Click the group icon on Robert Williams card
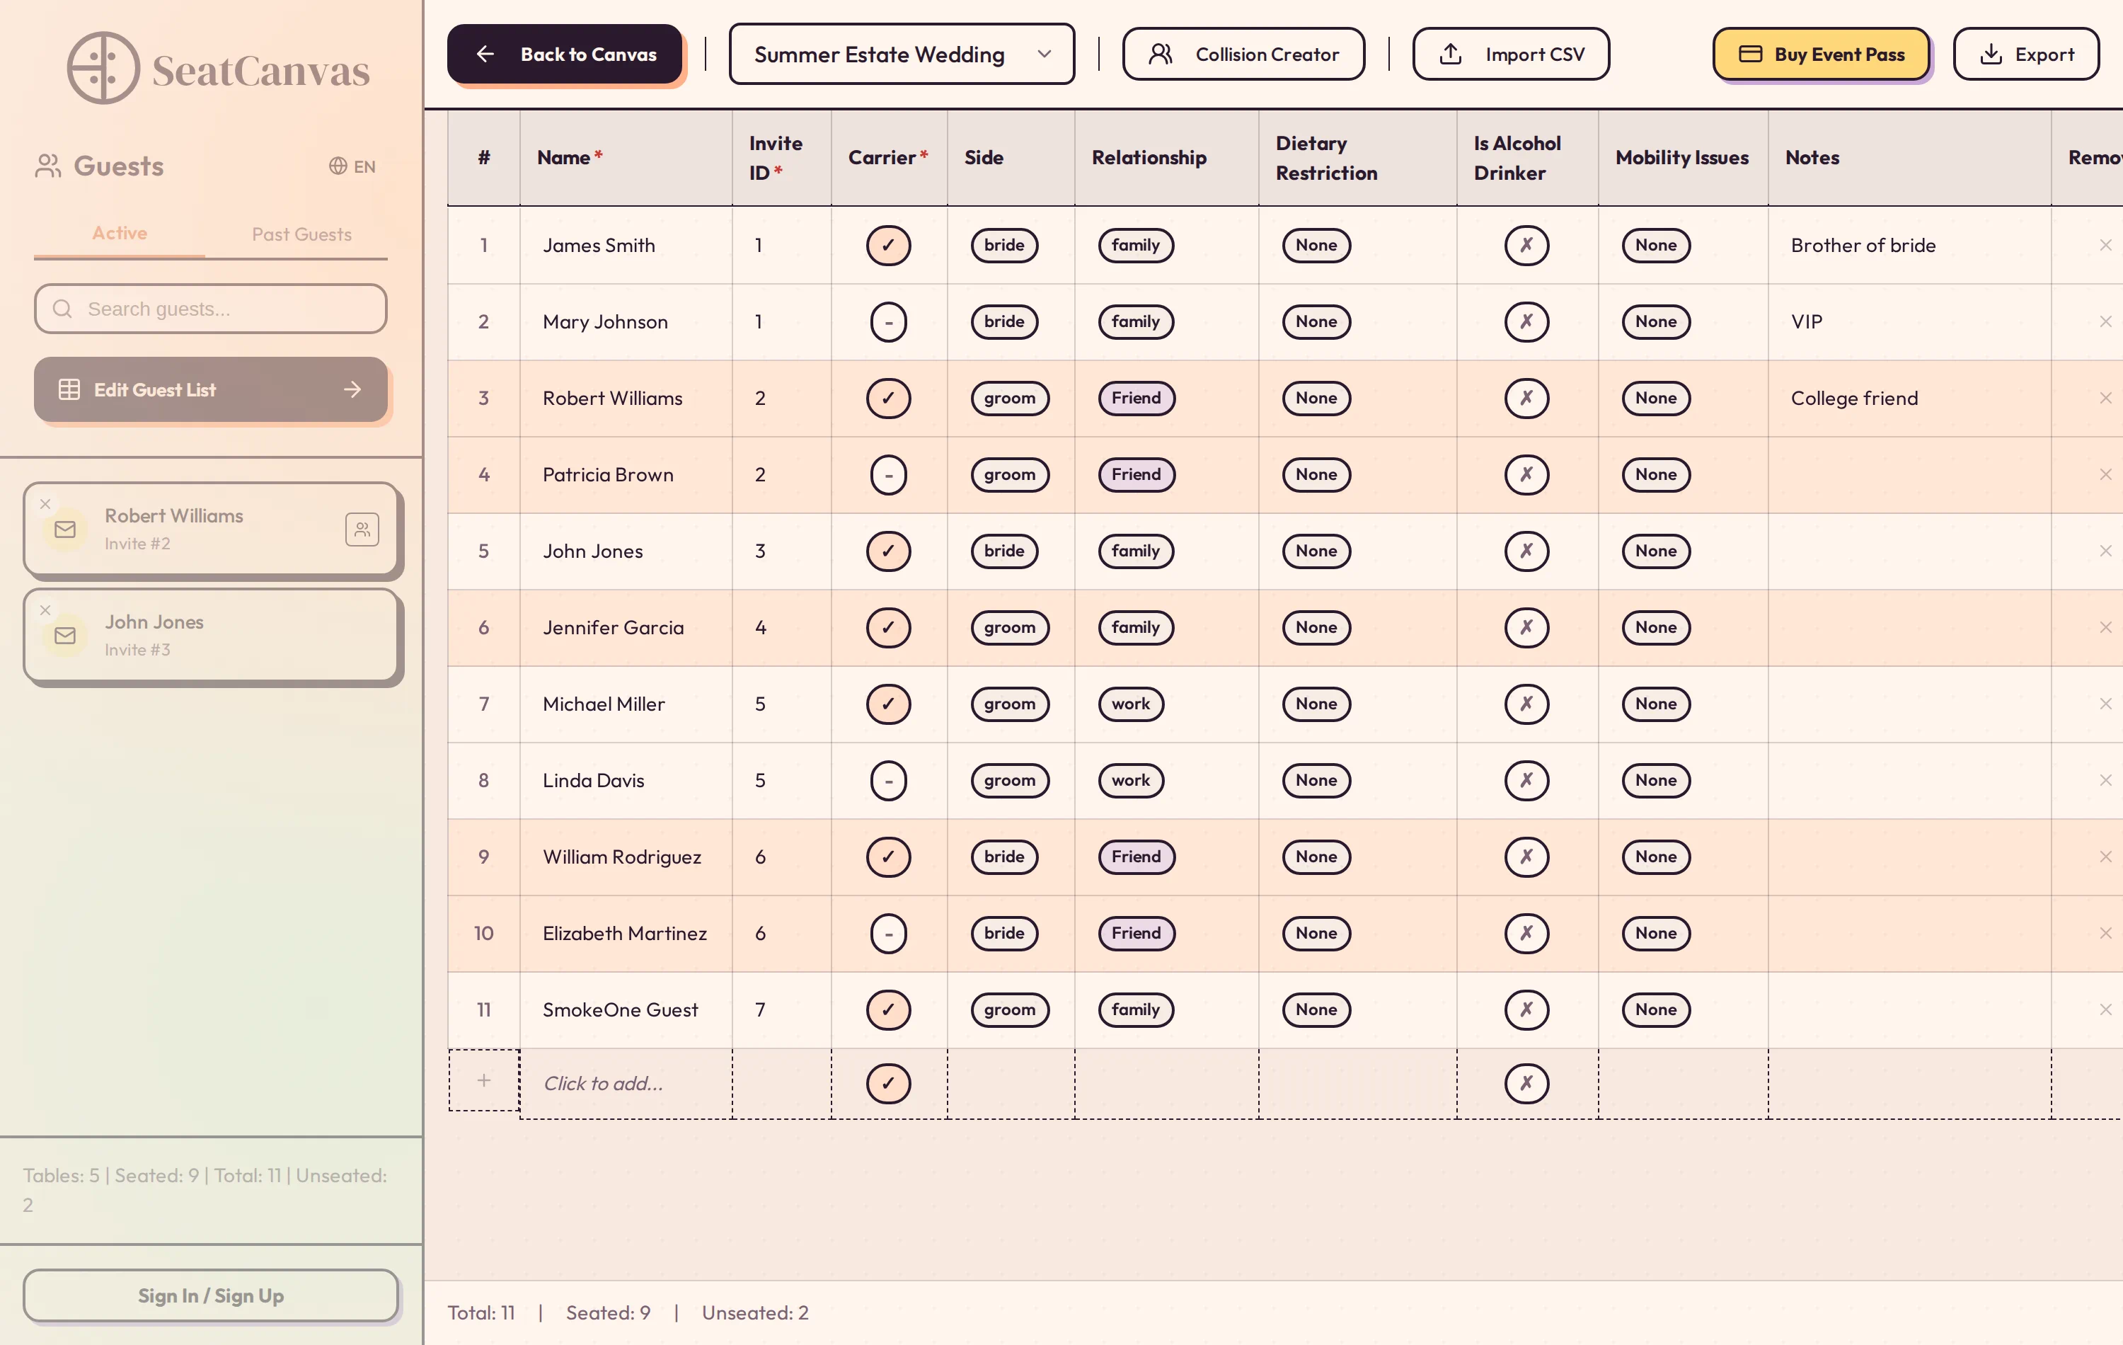 point(362,530)
